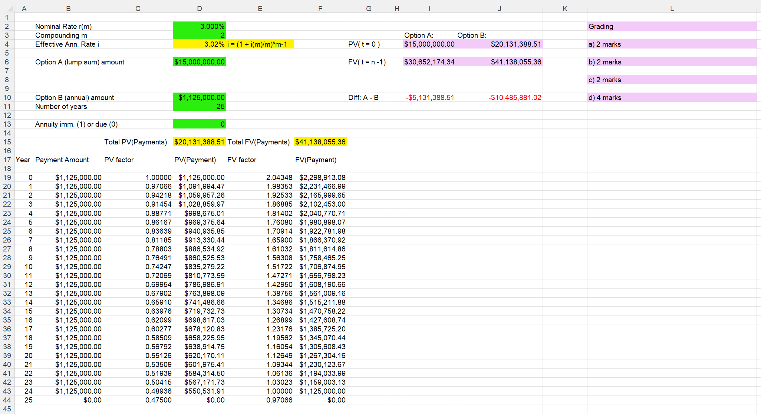Select the 'c) 2 marks' cell
This screenshot has height=414, width=761.
coord(672,80)
